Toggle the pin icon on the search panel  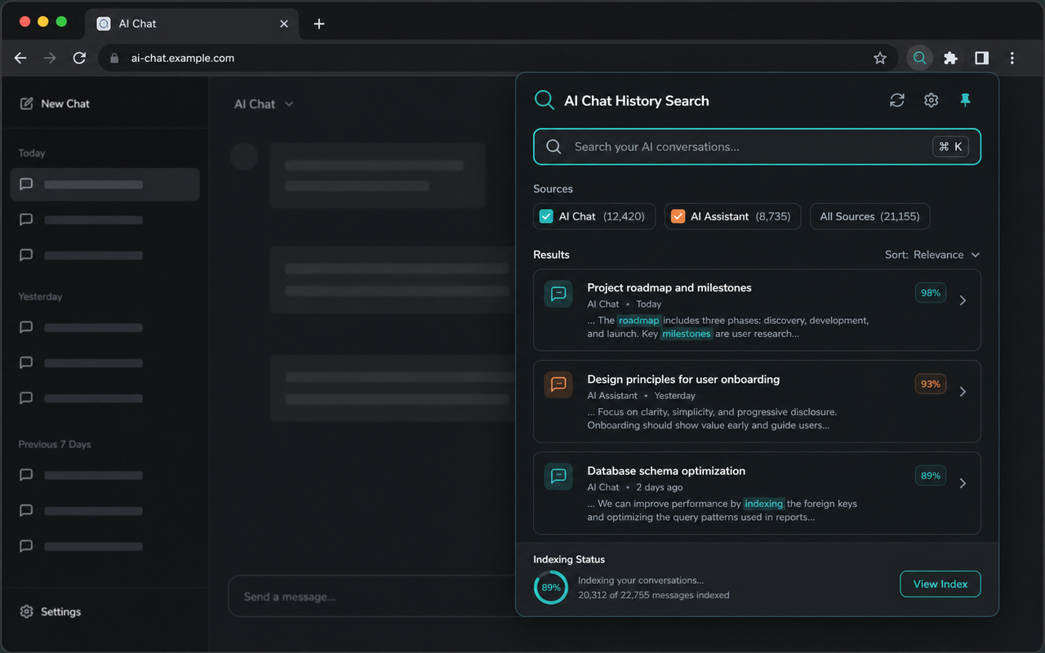pos(965,100)
